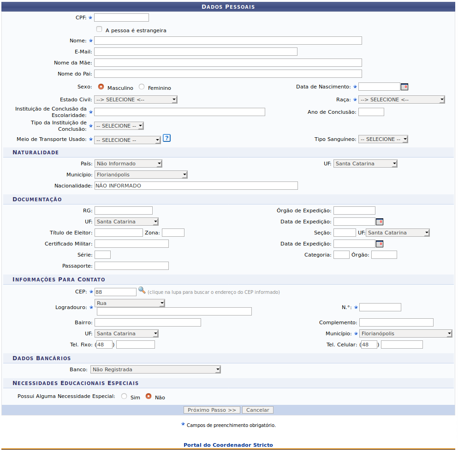458x450 pixels.
Task: Open Tipo da Instituição de Conclusão dropdown
Action: pyautogui.click(x=119, y=126)
